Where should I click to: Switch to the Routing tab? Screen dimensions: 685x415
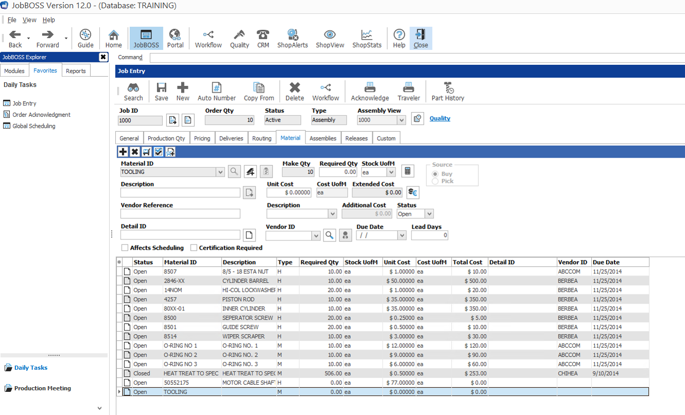pyautogui.click(x=262, y=138)
